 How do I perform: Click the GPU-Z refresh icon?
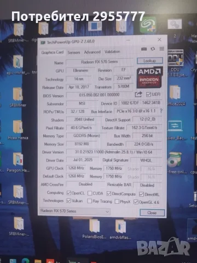pyautogui.click(x=153, y=49)
